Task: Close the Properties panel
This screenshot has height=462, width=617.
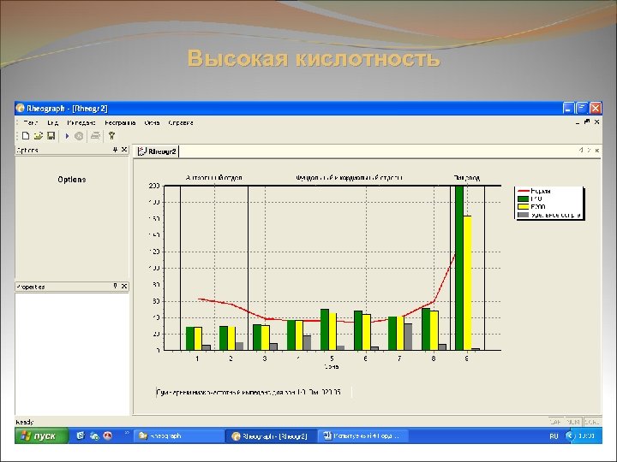Action: tap(124, 286)
